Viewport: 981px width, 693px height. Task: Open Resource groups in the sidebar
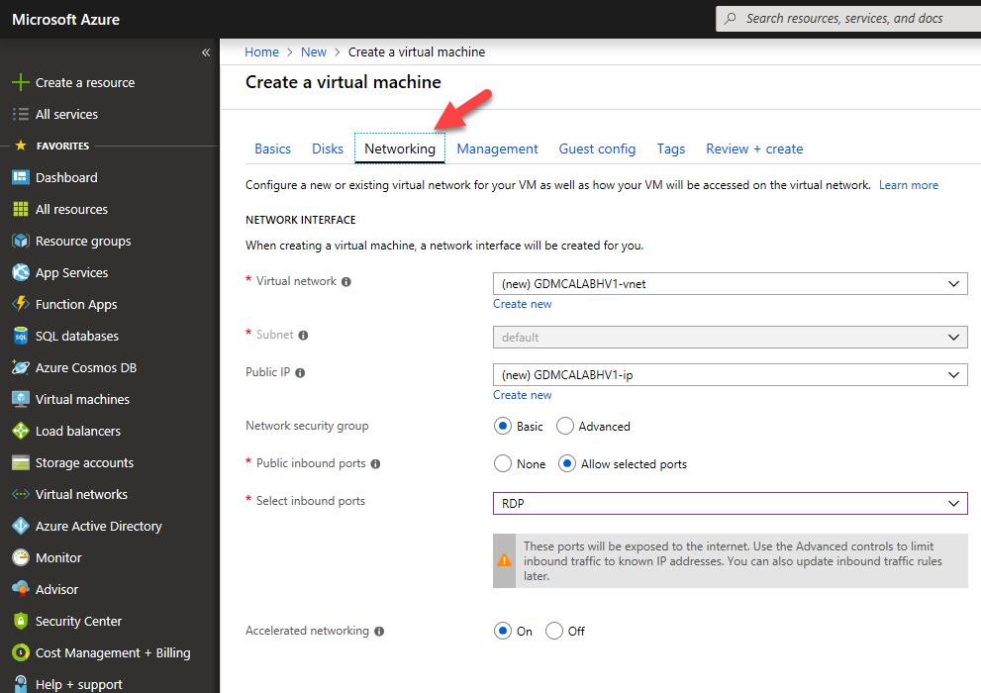[83, 241]
